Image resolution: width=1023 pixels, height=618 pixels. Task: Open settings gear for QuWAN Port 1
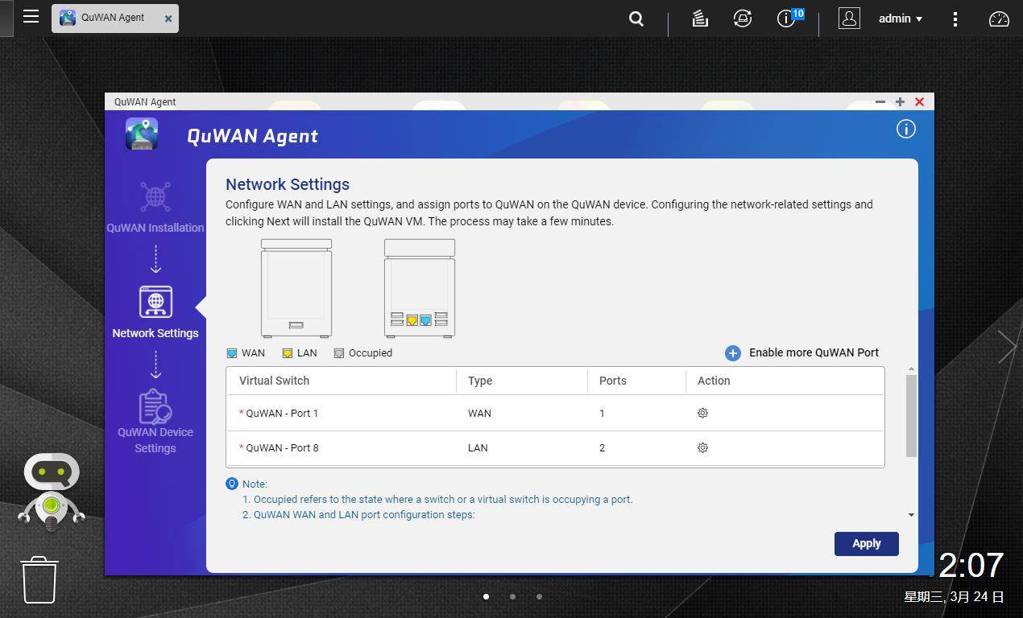pyautogui.click(x=702, y=413)
